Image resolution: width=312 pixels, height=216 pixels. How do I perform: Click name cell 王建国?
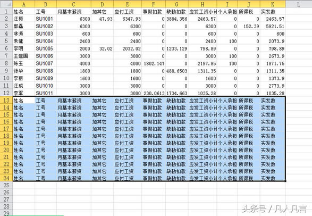(x=24, y=56)
